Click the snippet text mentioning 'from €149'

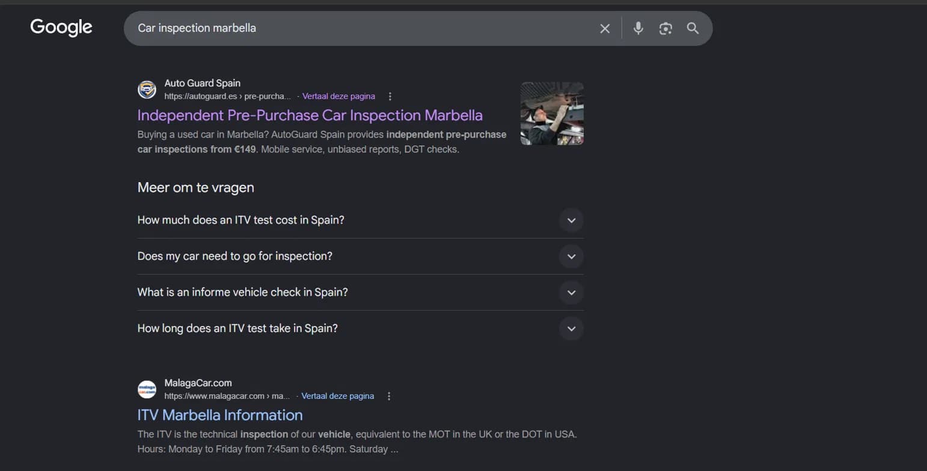pos(322,142)
